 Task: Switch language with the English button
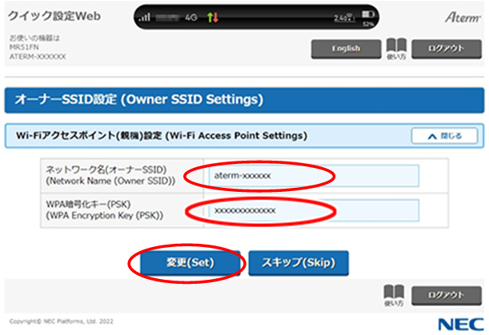(x=346, y=49)
